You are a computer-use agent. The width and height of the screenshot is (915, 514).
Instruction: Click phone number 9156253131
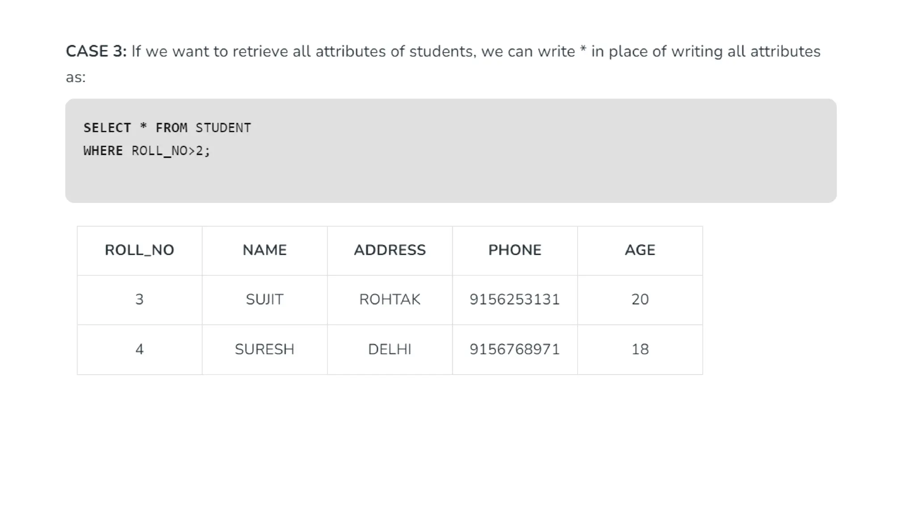pyautogui.click(x=515, y=299)
